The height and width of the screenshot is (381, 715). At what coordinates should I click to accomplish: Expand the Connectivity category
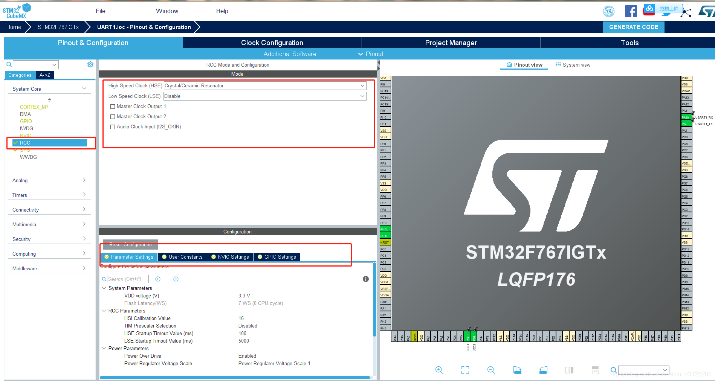49,210
